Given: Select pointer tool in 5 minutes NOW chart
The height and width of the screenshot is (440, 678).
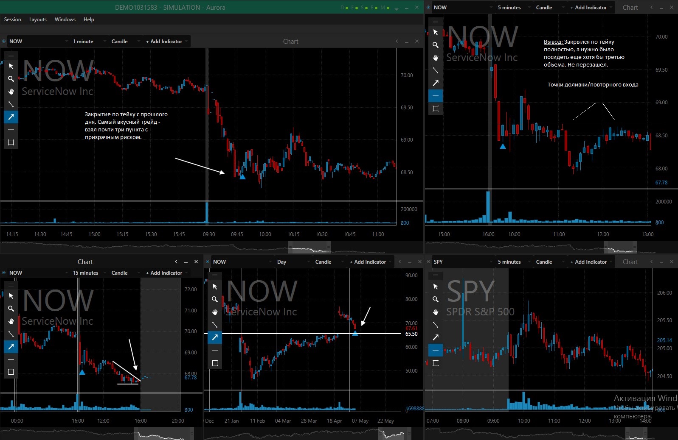Looking at the screenshot, I should coord(436,32).
